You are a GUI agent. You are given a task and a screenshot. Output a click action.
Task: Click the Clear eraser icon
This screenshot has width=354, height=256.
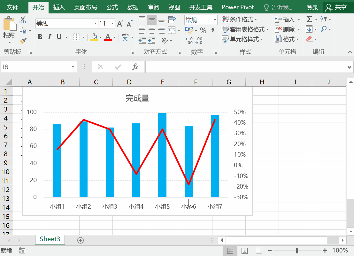click(x=309, y=39)
